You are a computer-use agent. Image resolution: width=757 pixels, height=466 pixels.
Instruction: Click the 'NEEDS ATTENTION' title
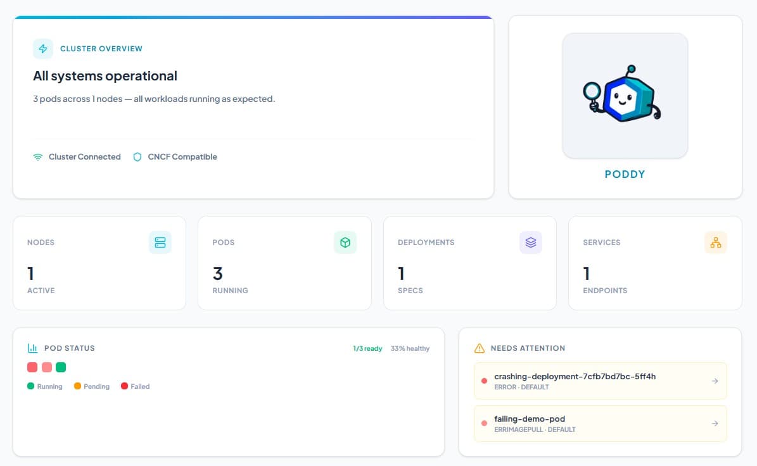pos(528,348)
